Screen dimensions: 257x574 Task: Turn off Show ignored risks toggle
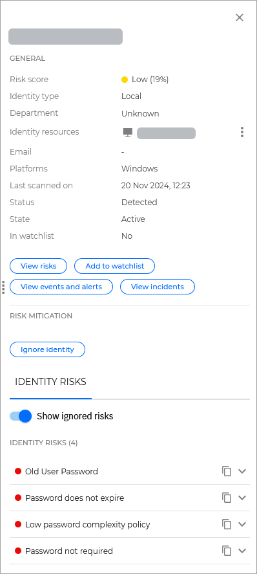[21, 416]
